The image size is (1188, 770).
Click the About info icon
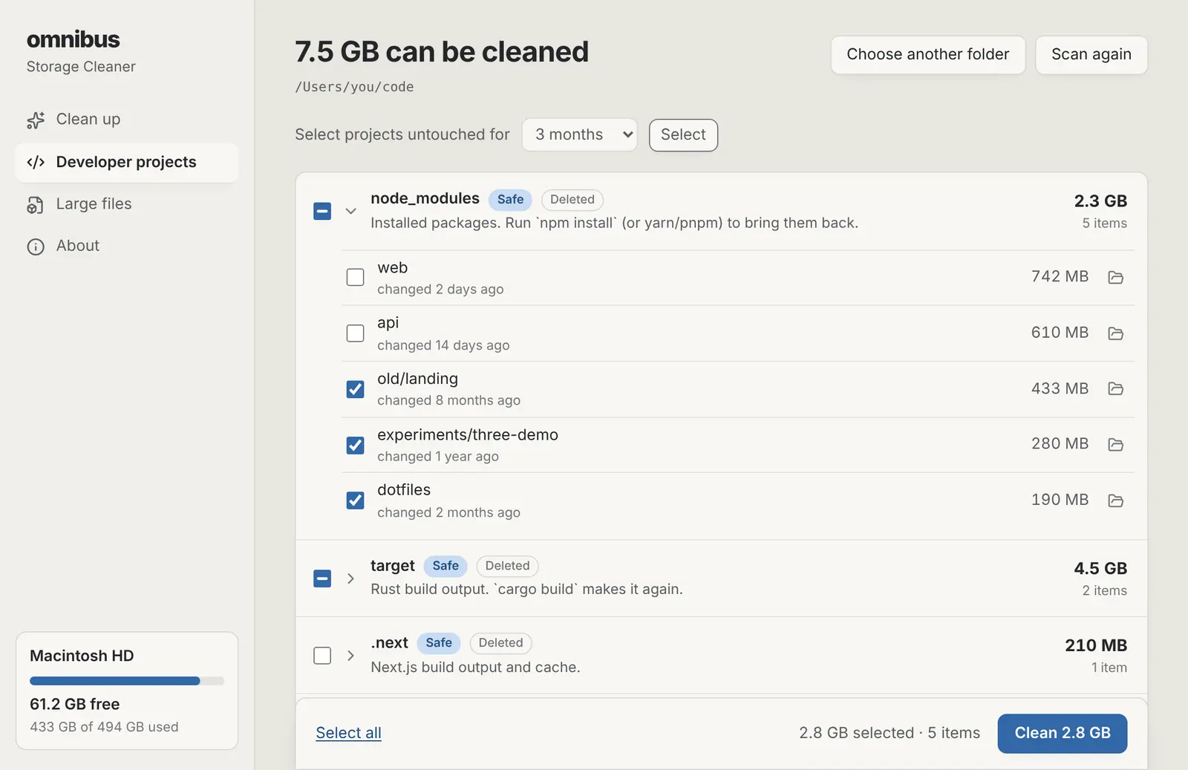pos(36,247)
